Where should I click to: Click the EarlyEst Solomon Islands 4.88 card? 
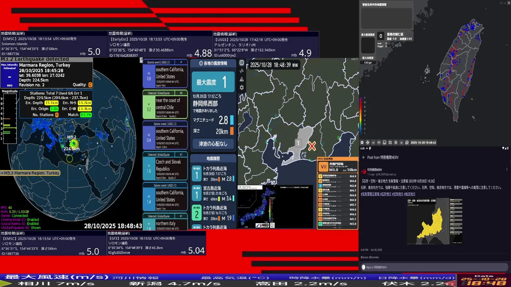160,45
